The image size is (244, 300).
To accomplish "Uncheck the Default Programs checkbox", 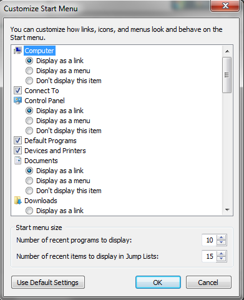I will tap(17, 141).
